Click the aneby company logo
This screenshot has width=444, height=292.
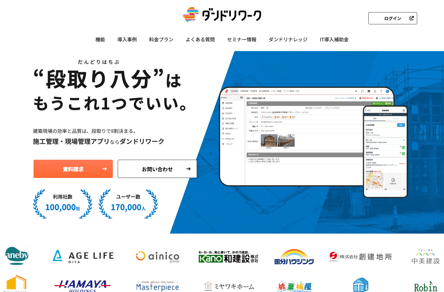17,255
